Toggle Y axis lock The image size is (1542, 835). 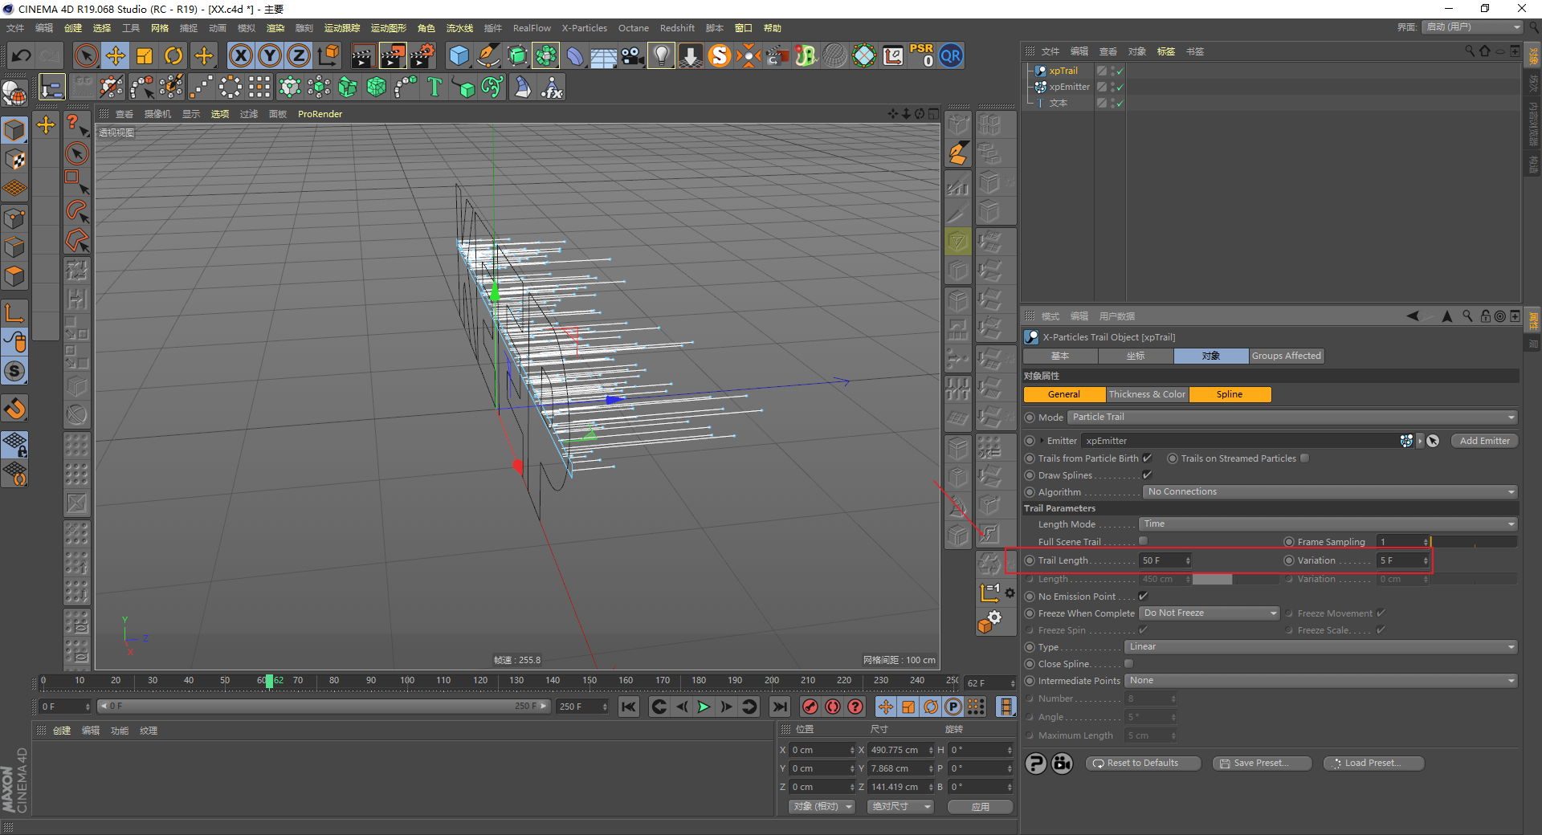point(270,55)
